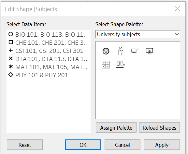Choose the Newton's cradle physics shape
188x154 pixels.
click(x=120, y=65)
